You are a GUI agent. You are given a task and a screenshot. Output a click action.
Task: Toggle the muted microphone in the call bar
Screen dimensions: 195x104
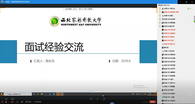coord(2,102)
